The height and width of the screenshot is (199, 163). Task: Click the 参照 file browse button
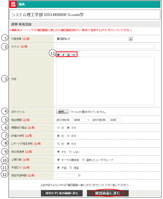point(62,111)
